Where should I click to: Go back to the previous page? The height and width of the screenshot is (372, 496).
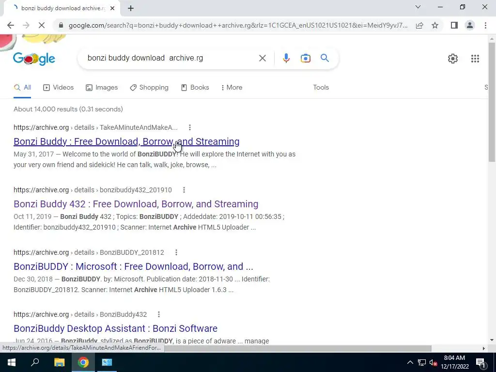click(11, 25)
